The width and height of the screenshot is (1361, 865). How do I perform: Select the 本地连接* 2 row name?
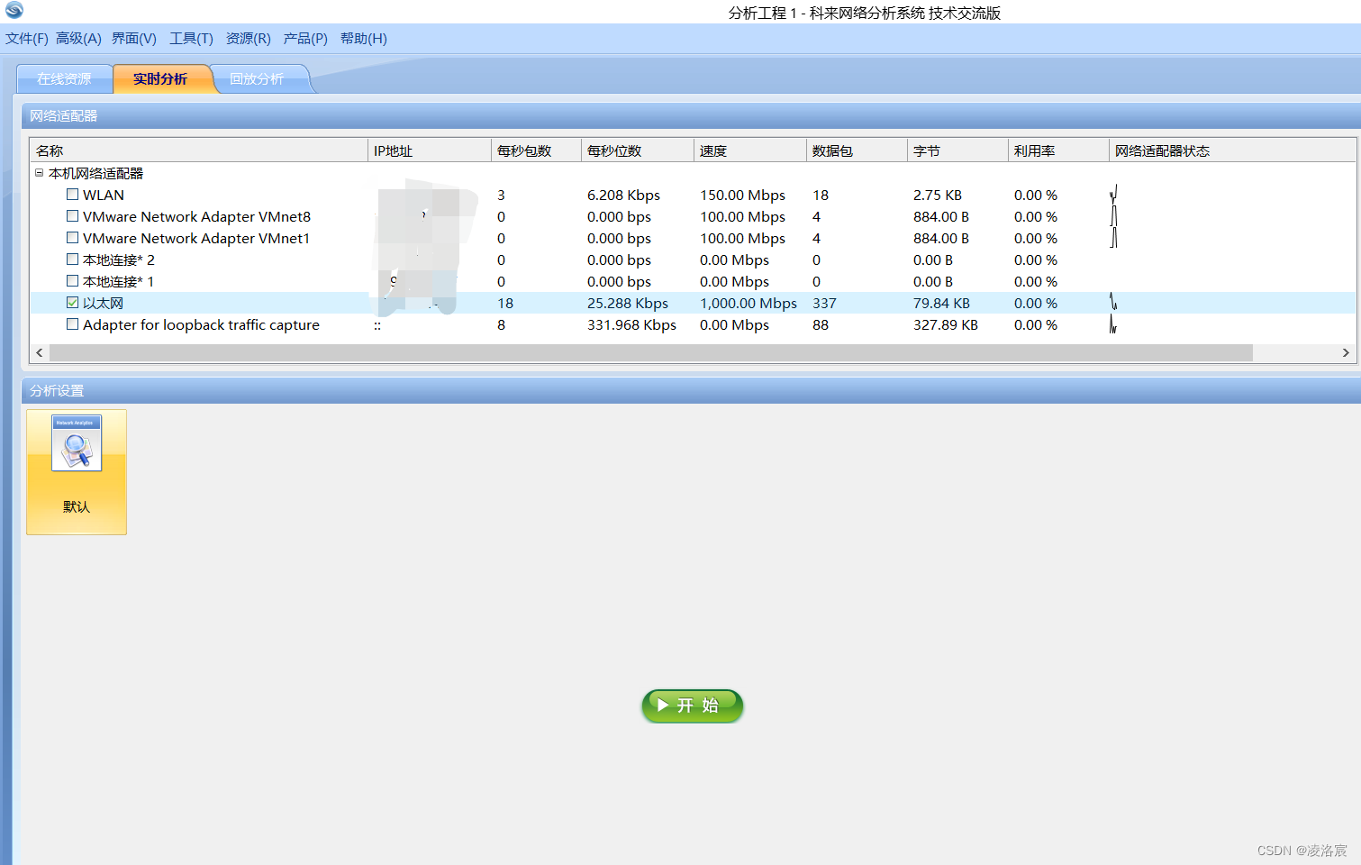coord(119,259)
